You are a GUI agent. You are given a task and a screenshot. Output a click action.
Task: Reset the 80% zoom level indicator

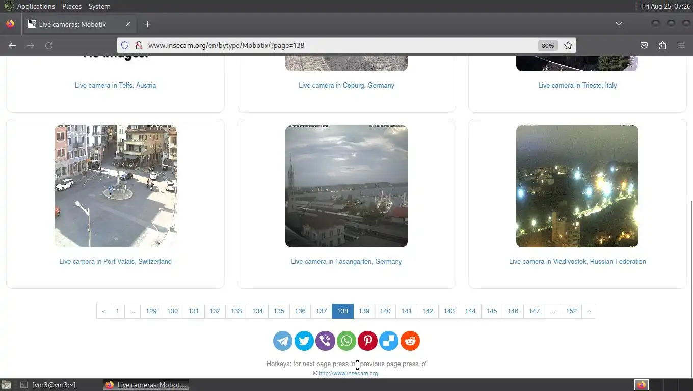tap(548, 45)
